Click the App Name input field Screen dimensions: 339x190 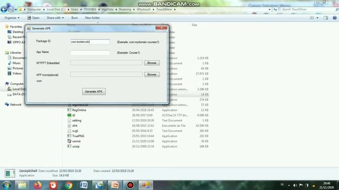click(x=90, y=53)
